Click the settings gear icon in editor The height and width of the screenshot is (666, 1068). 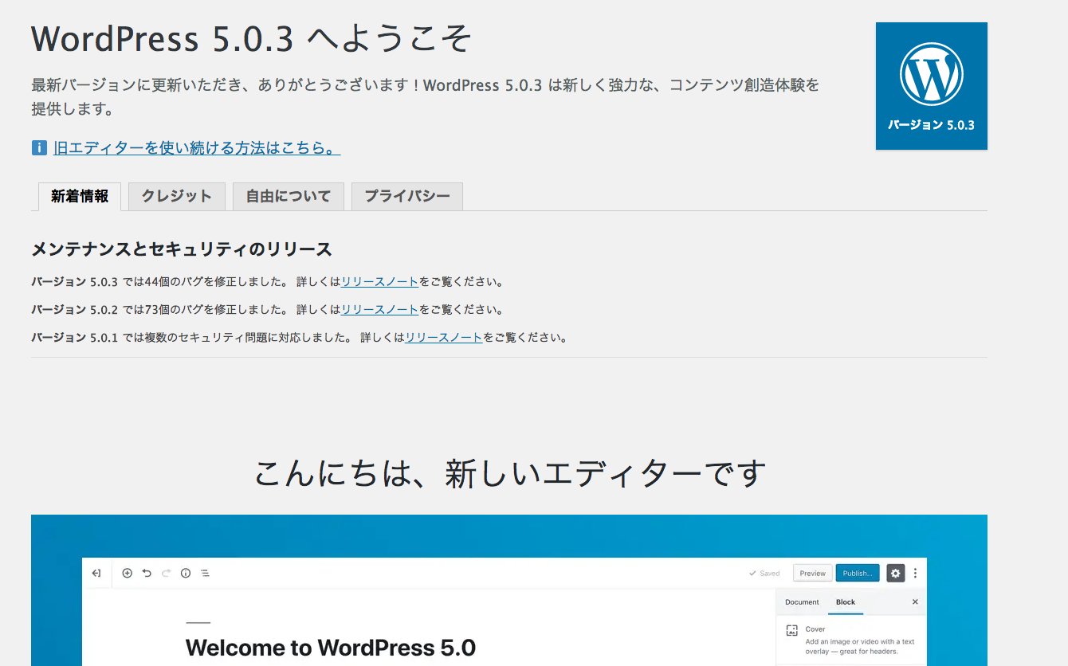(896, 573)
